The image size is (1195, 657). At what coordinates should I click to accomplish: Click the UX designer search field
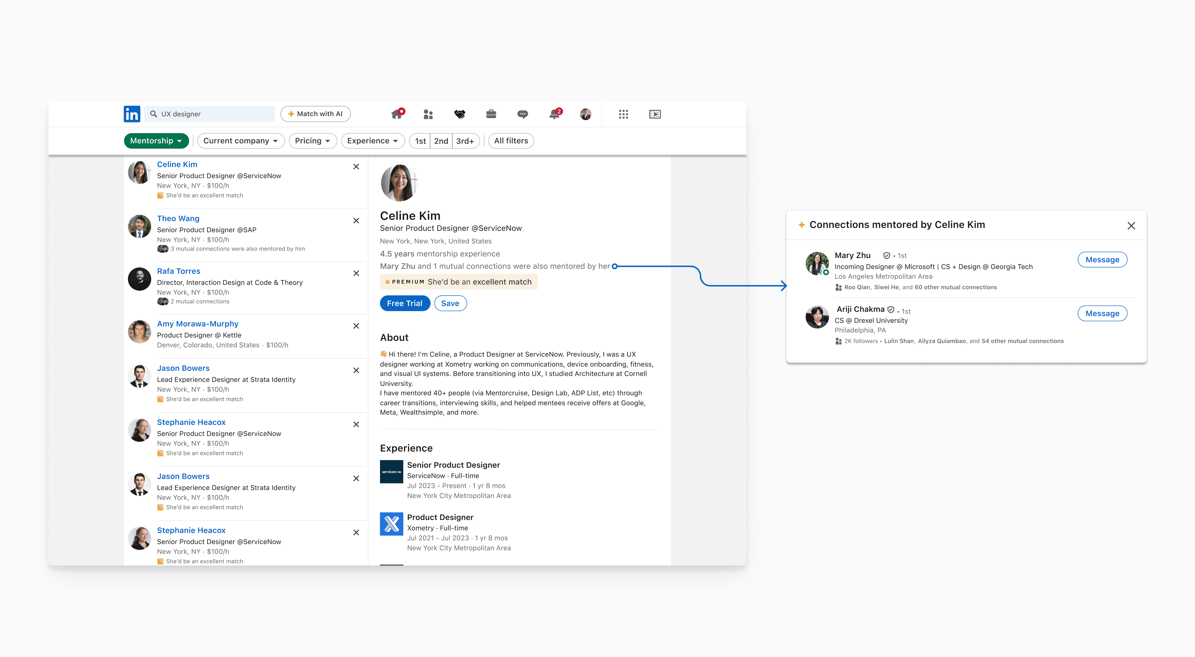pyautogui.click(x=213, y=114)
